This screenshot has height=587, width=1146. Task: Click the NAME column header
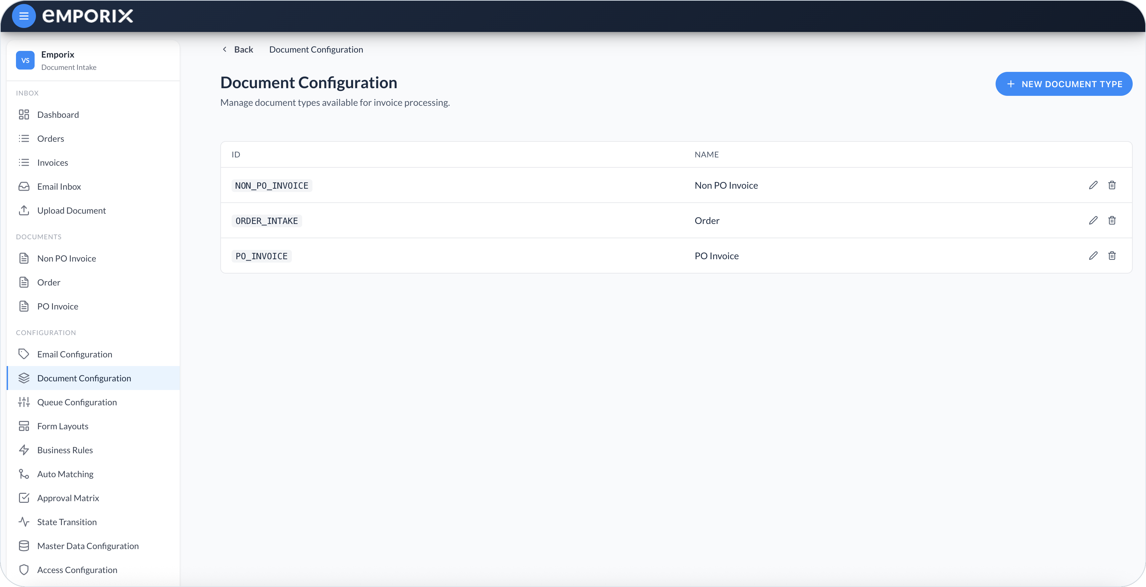(x=706, y=154)
